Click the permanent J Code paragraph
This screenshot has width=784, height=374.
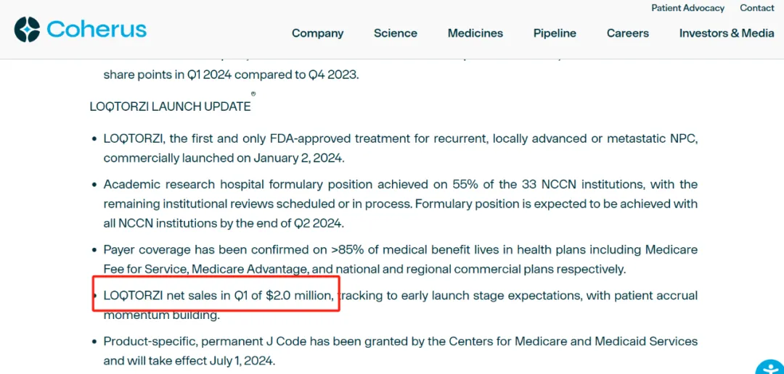[x=400, y=350]
